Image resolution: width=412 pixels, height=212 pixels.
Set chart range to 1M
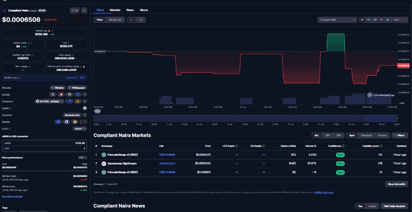375,20
